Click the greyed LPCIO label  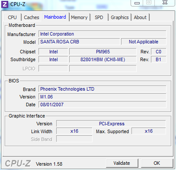point(29,69)
